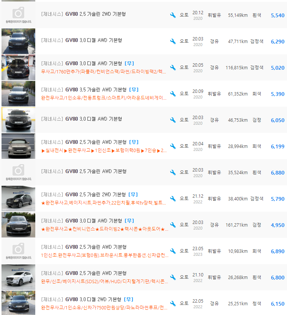The height and width of the screenshot is (315, 287).
Task: Open GV80 2.5 가솔린 2WD listing priced 5,790
Action: 84,194
